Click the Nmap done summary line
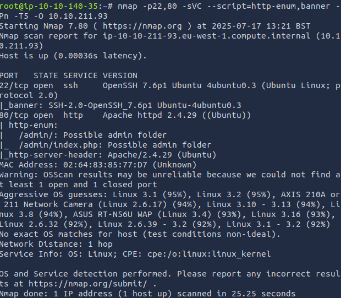Screen dimensions: 341x298 [147, 294]
